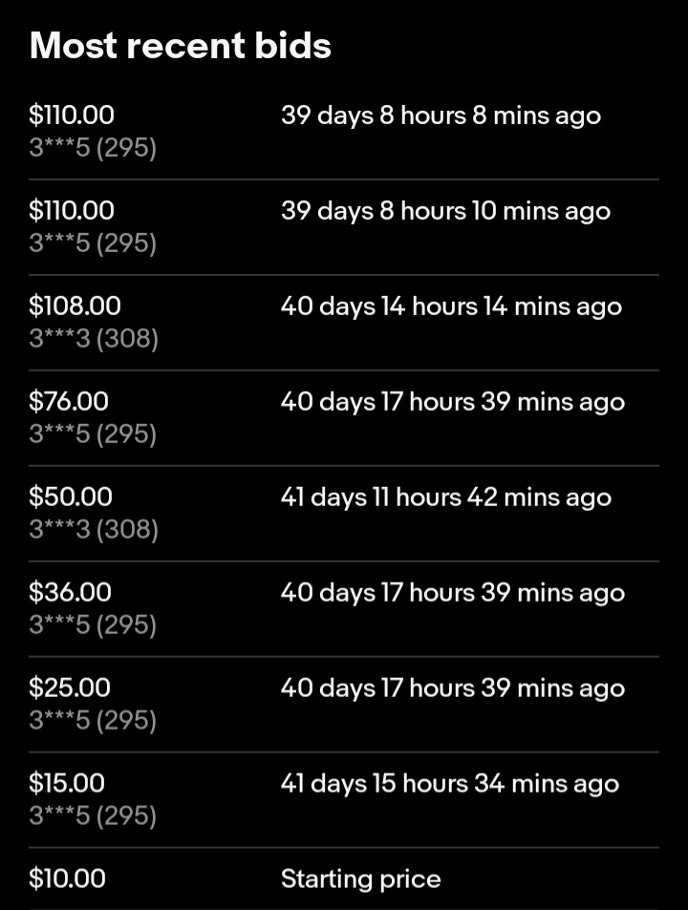Open bidder 3***5 on $36.00 bid
Image resolution: width=688 pixels, height=910 pixels.
[93, 625]
